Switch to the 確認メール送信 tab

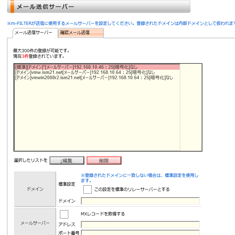click(x=81, y=33)
